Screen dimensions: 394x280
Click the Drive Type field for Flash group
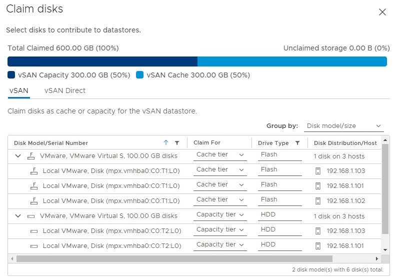(x=279, y=155)
